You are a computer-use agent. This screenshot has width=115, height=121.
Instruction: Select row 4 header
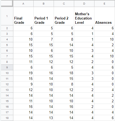7,39
